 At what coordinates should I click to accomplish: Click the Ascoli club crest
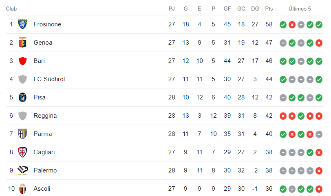[22, 189]
